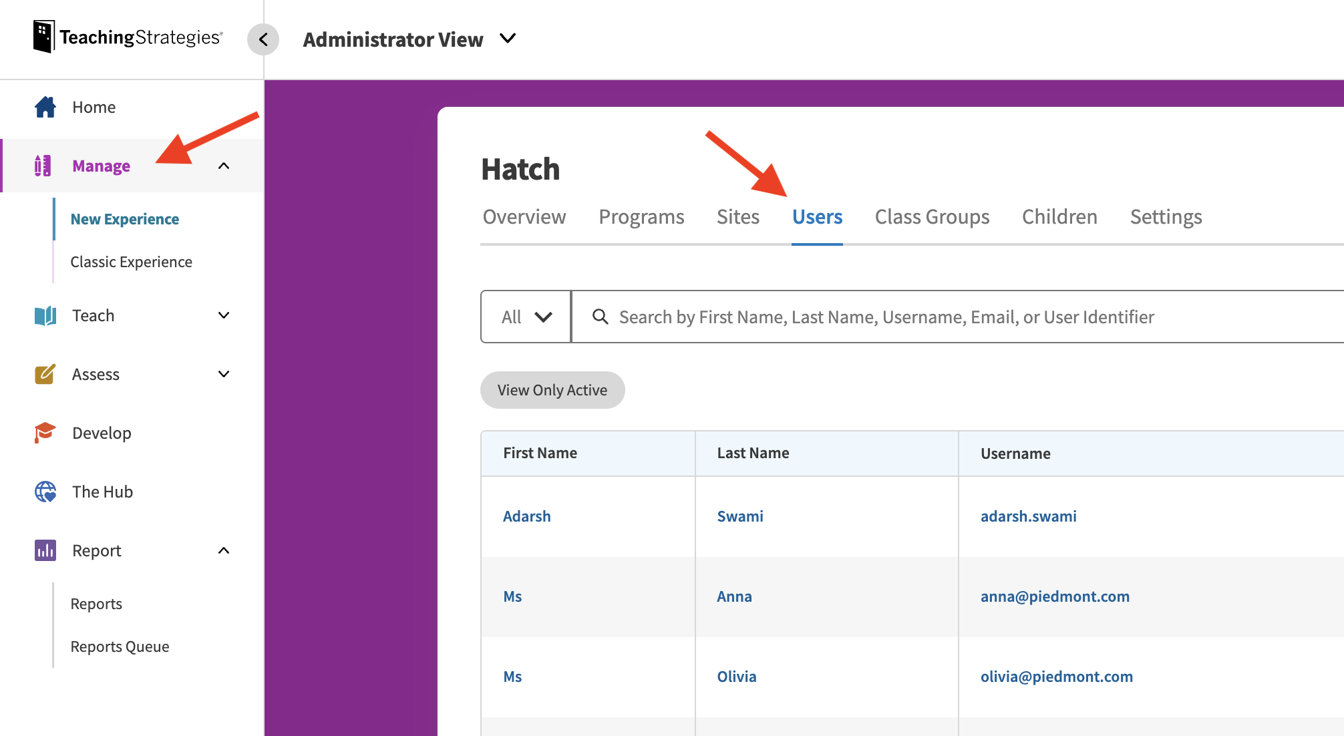Viewport: 1344px width, 736px height.
Task: Open Swami last name link
Action: (740, 516)
